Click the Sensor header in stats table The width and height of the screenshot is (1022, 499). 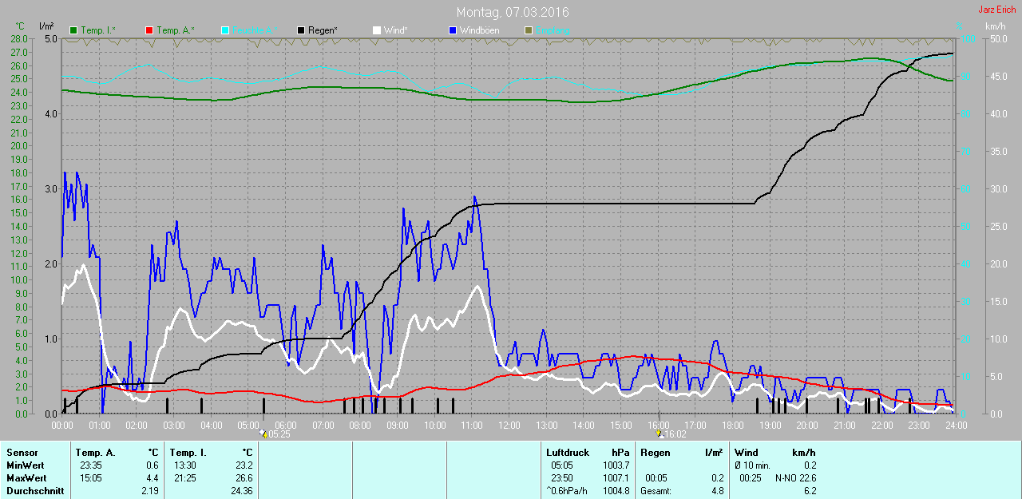(x=22, y=453)
